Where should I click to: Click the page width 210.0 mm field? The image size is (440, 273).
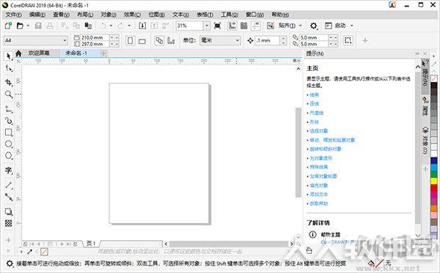click(95, 37)
